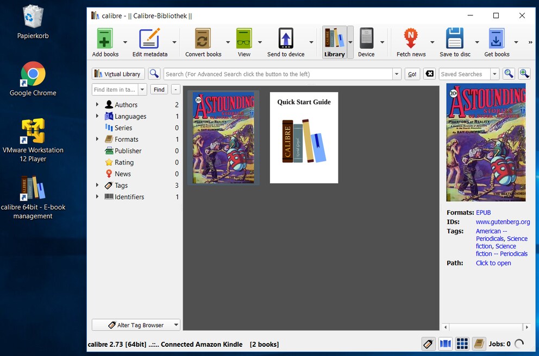Toggle the Tag browser status bar icon
Screen dimensions: 539x356
(428, 344)
